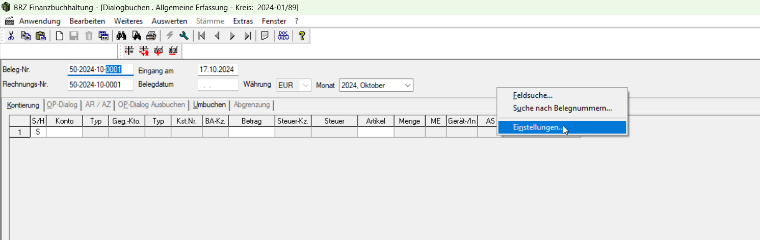Select row number 1 header

(x=20, y=132)
